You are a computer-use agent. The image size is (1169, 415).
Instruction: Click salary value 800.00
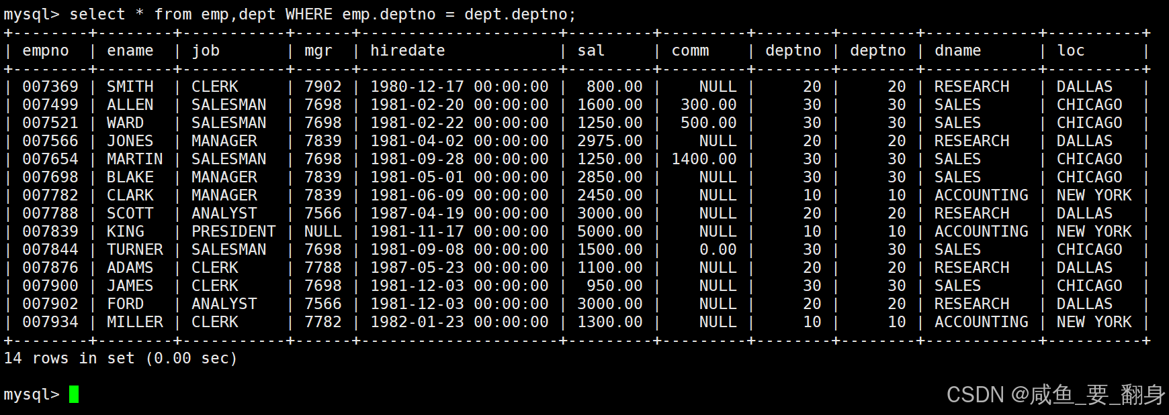[x=615, y=86]
